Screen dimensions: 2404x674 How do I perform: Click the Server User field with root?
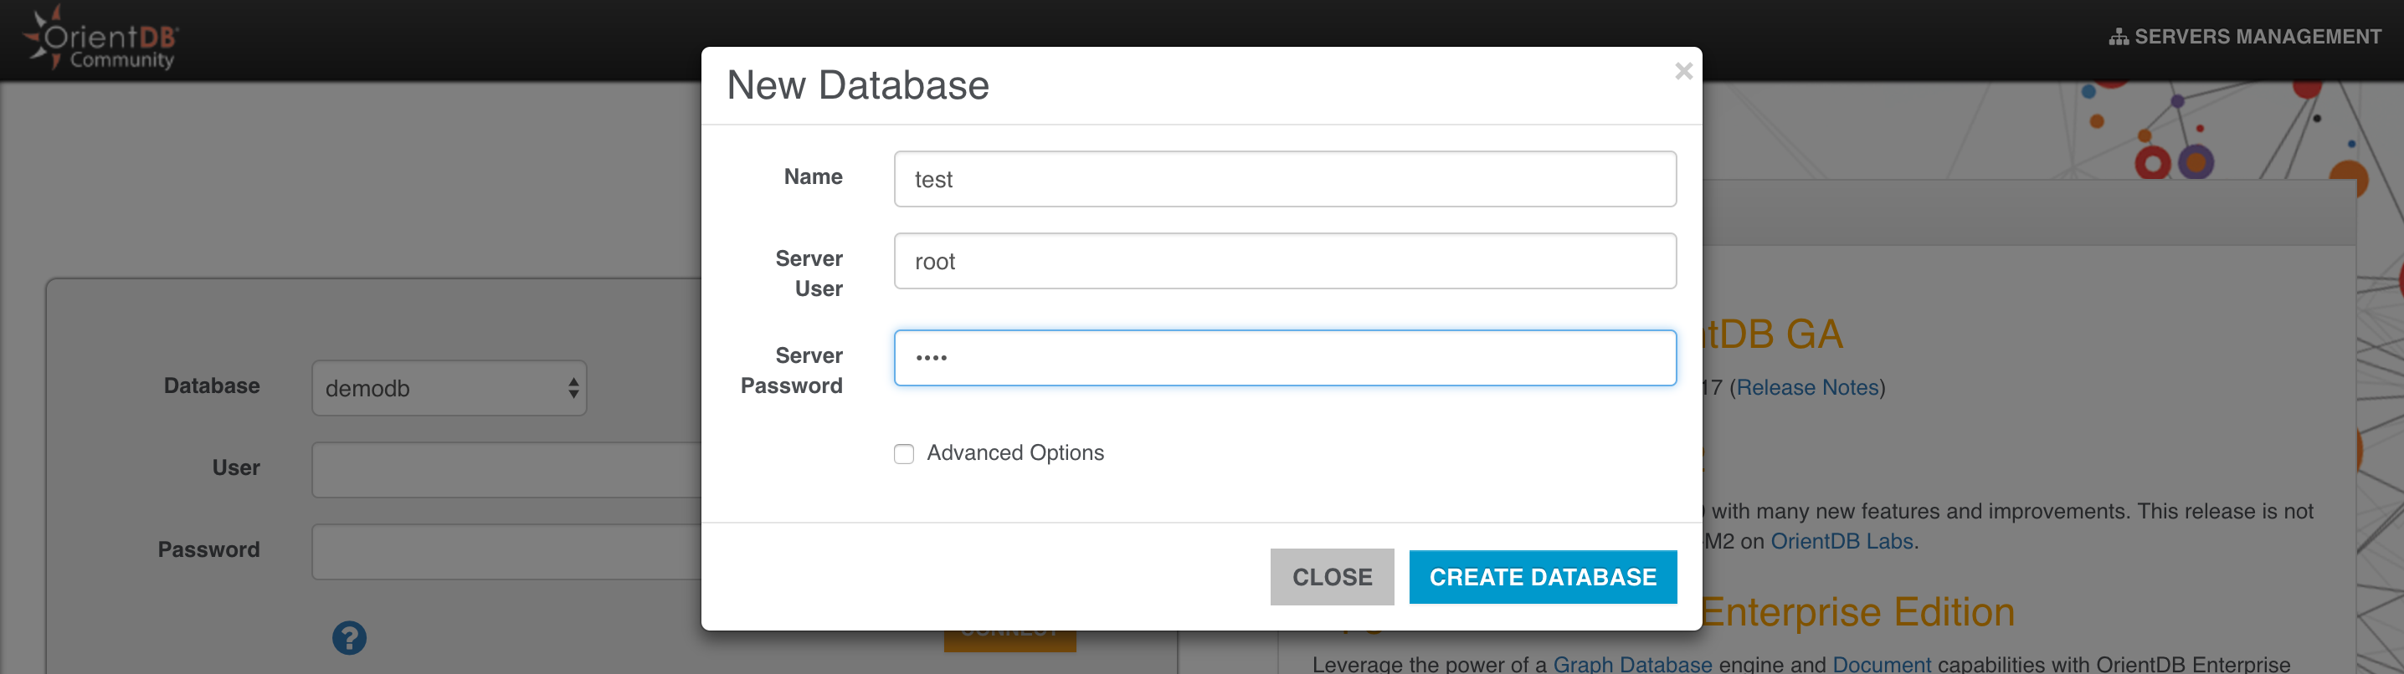pos(1284,261)
